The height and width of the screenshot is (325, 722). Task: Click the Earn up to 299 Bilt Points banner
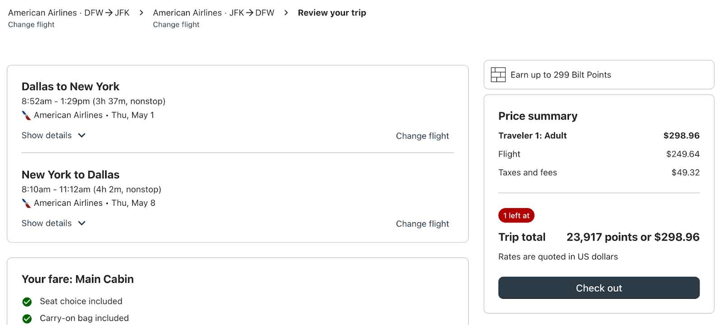[x=599, y=75]
